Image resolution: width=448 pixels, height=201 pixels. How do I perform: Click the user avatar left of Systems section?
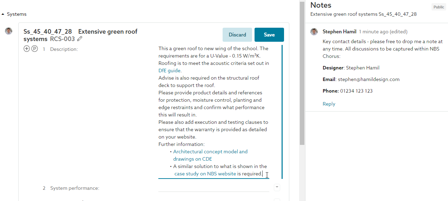9,31
